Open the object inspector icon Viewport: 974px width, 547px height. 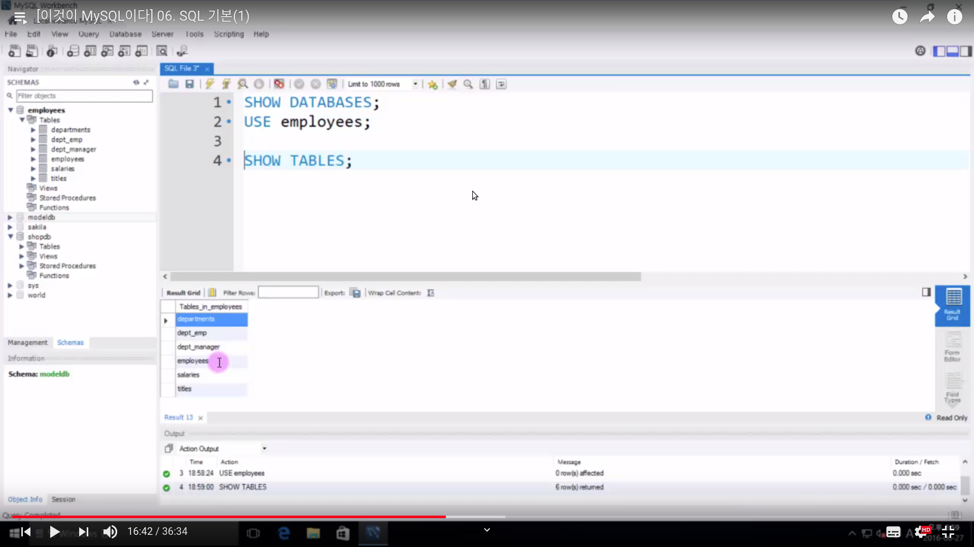coord(52,51)
